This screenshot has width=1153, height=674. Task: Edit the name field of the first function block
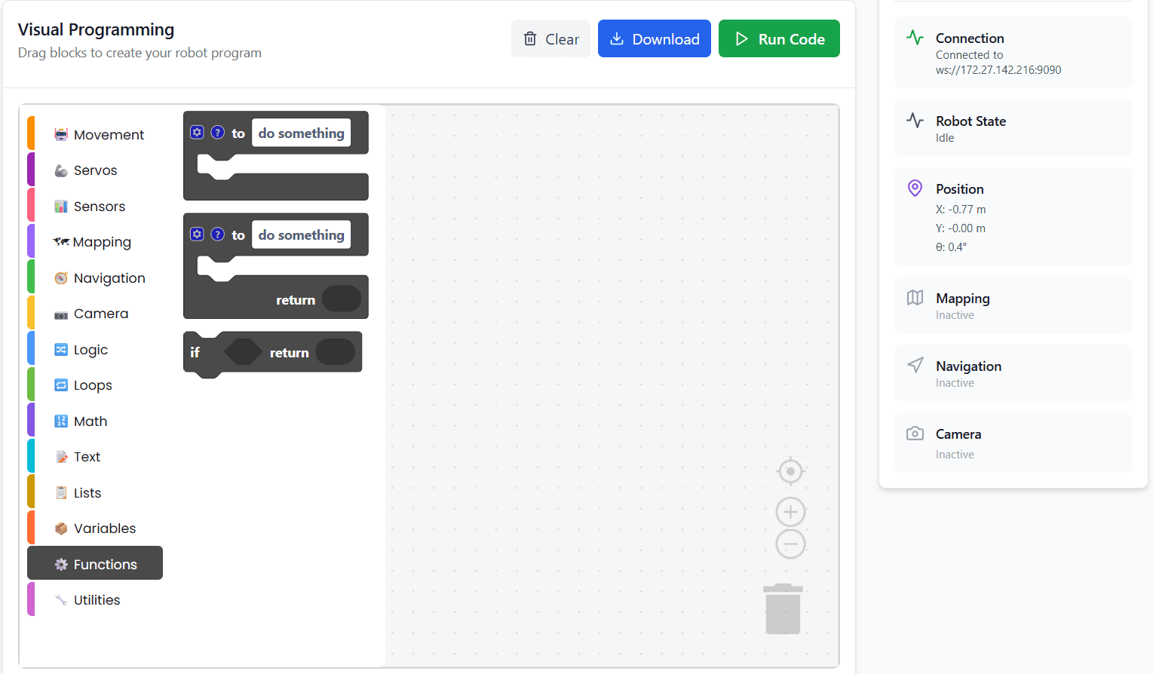pyautogui.click(x=301, y=133)
